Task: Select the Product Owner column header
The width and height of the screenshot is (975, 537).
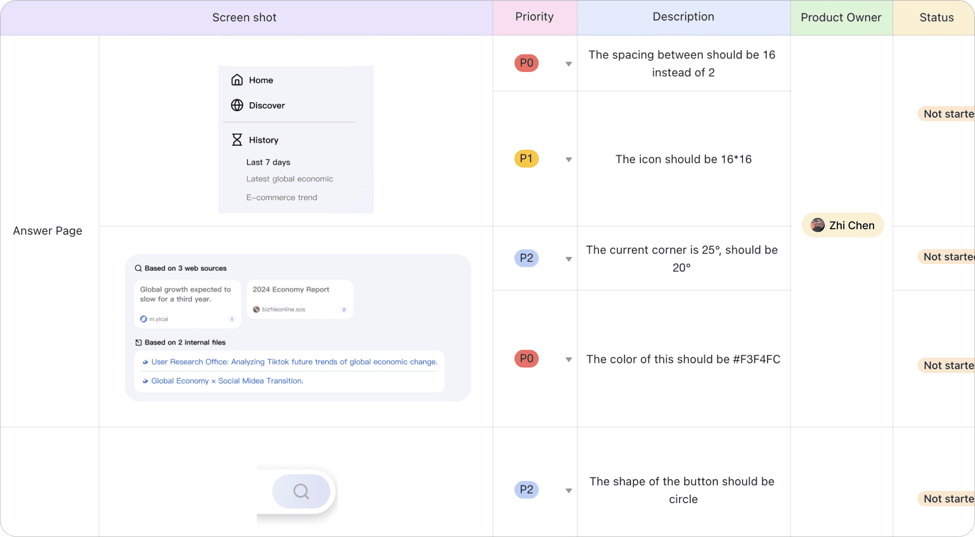Action: (841, 17)
